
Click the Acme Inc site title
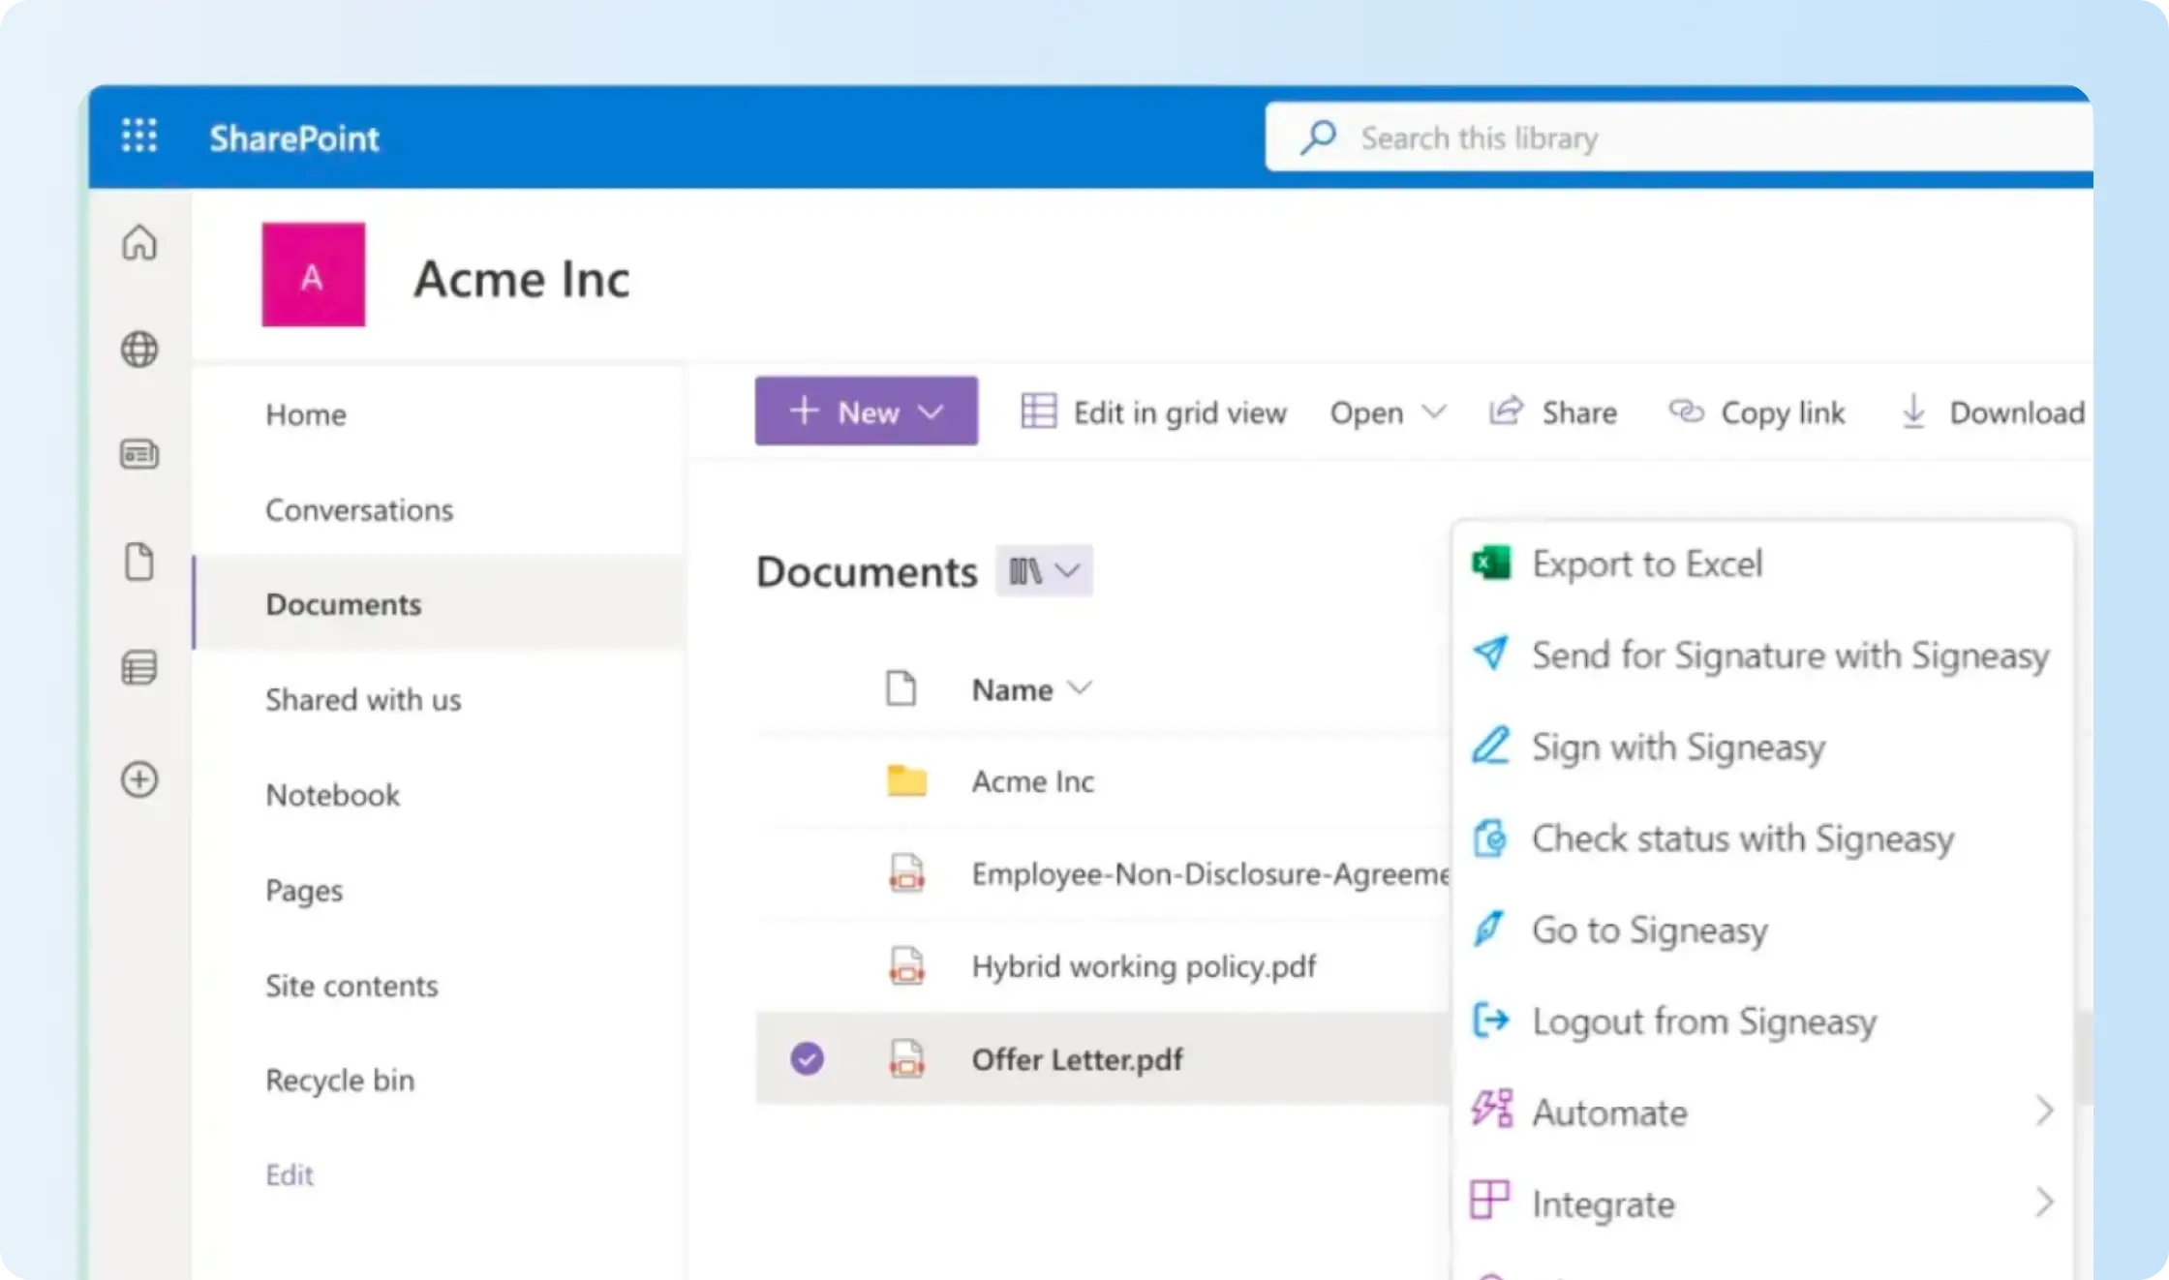[521, 279]
